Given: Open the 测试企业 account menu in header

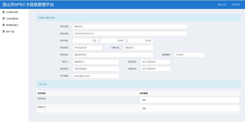Looking at the screenshot, I should tap(222, 5).
